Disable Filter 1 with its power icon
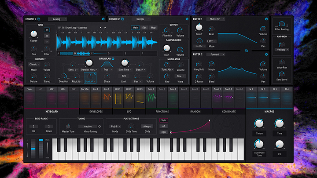 (267, 19)
